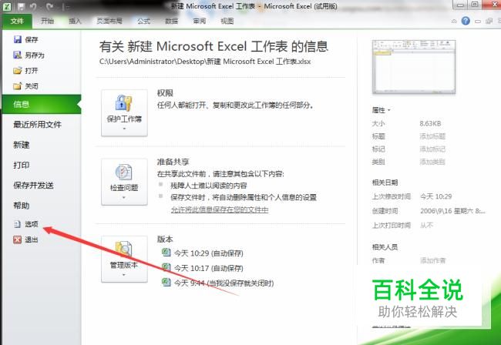Click last printed value 从不
The height and width of the screenshot is (345, 501).
(426, 226)
